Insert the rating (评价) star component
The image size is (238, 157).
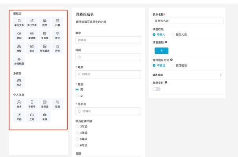point(57,48)
